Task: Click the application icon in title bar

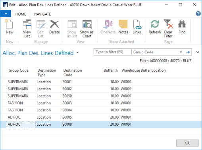Action: point(5,5)
